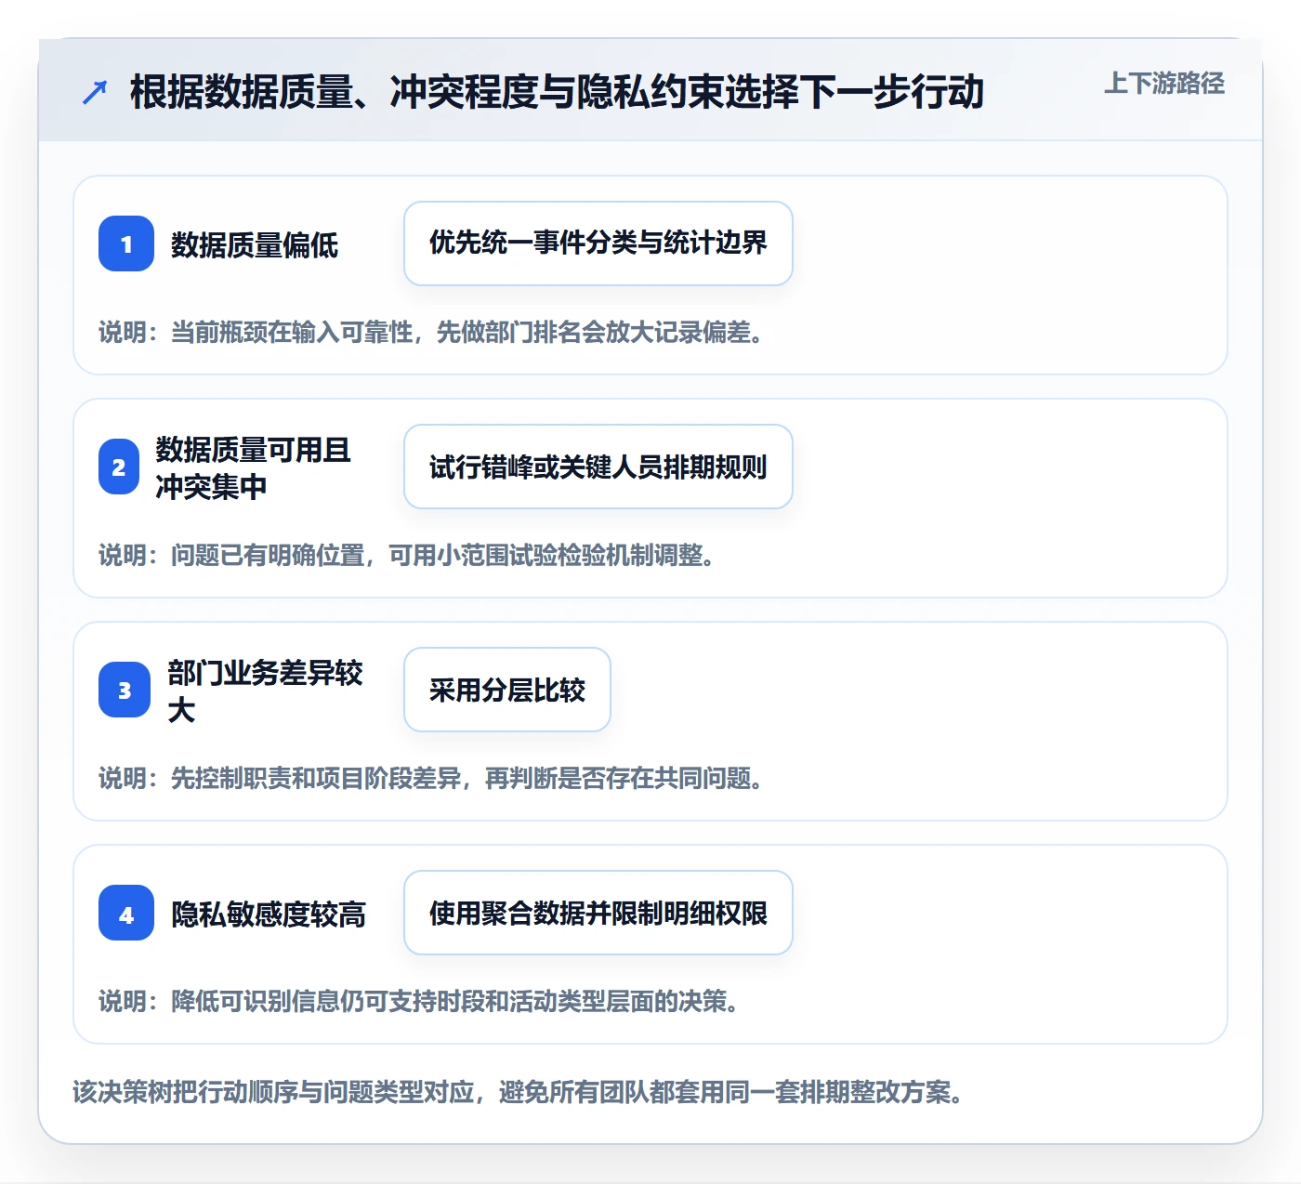Click the title 根据数据质量、冲突程度与隐私约束选择下一步行动

click(557, 92)
